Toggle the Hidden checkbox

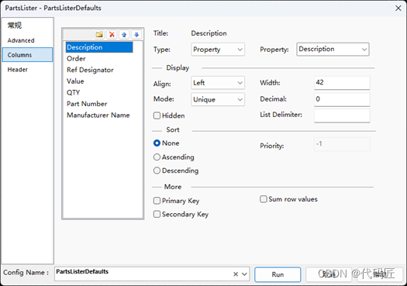(x=157, y=115)
